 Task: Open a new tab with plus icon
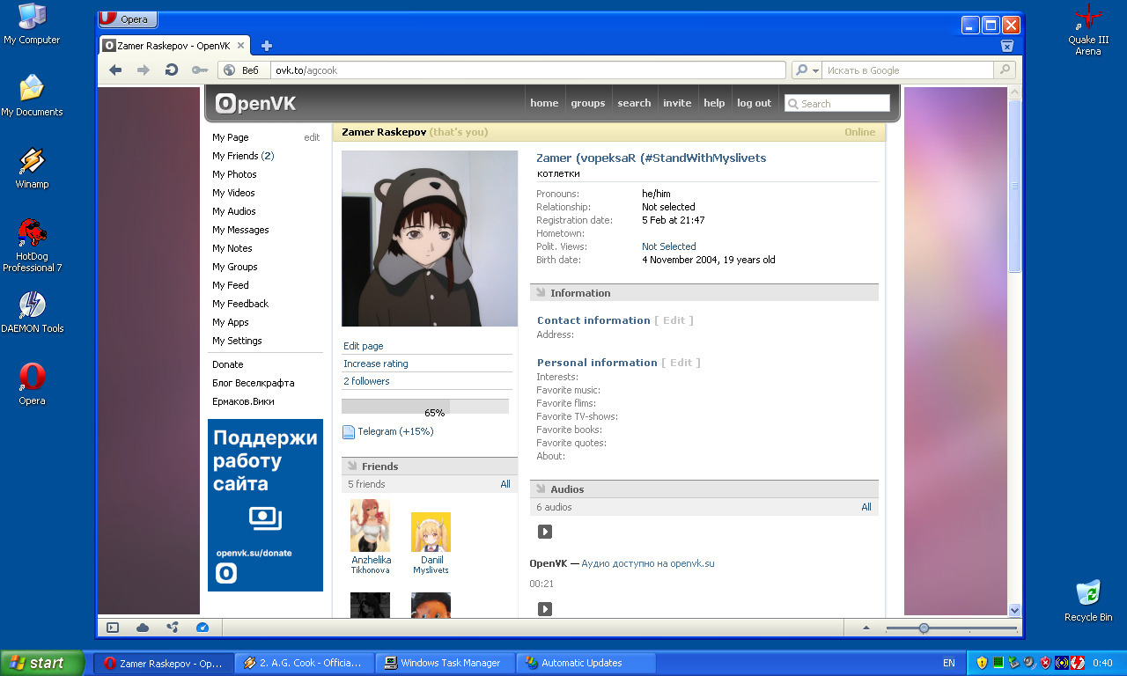tap(267, 46)
